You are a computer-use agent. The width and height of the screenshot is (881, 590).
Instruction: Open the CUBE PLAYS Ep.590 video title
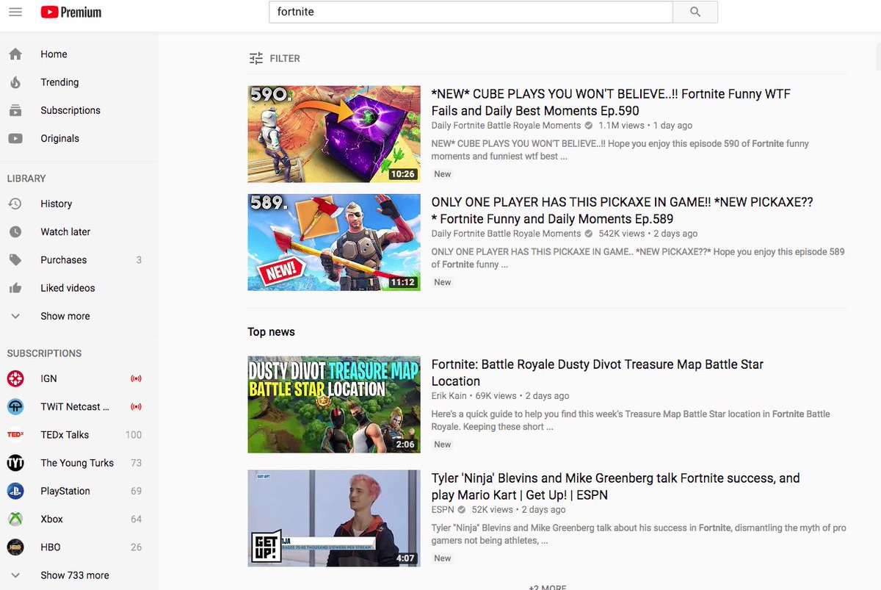coord(611,102)
